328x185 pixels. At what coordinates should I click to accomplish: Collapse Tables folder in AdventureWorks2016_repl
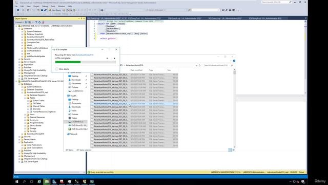coord(25,98)
